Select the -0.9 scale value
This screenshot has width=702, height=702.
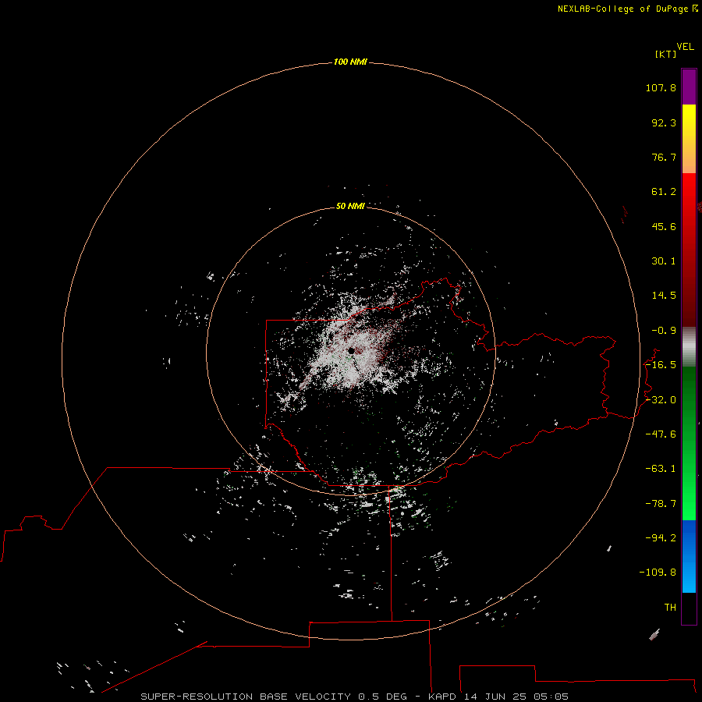(x=664, y=331)
